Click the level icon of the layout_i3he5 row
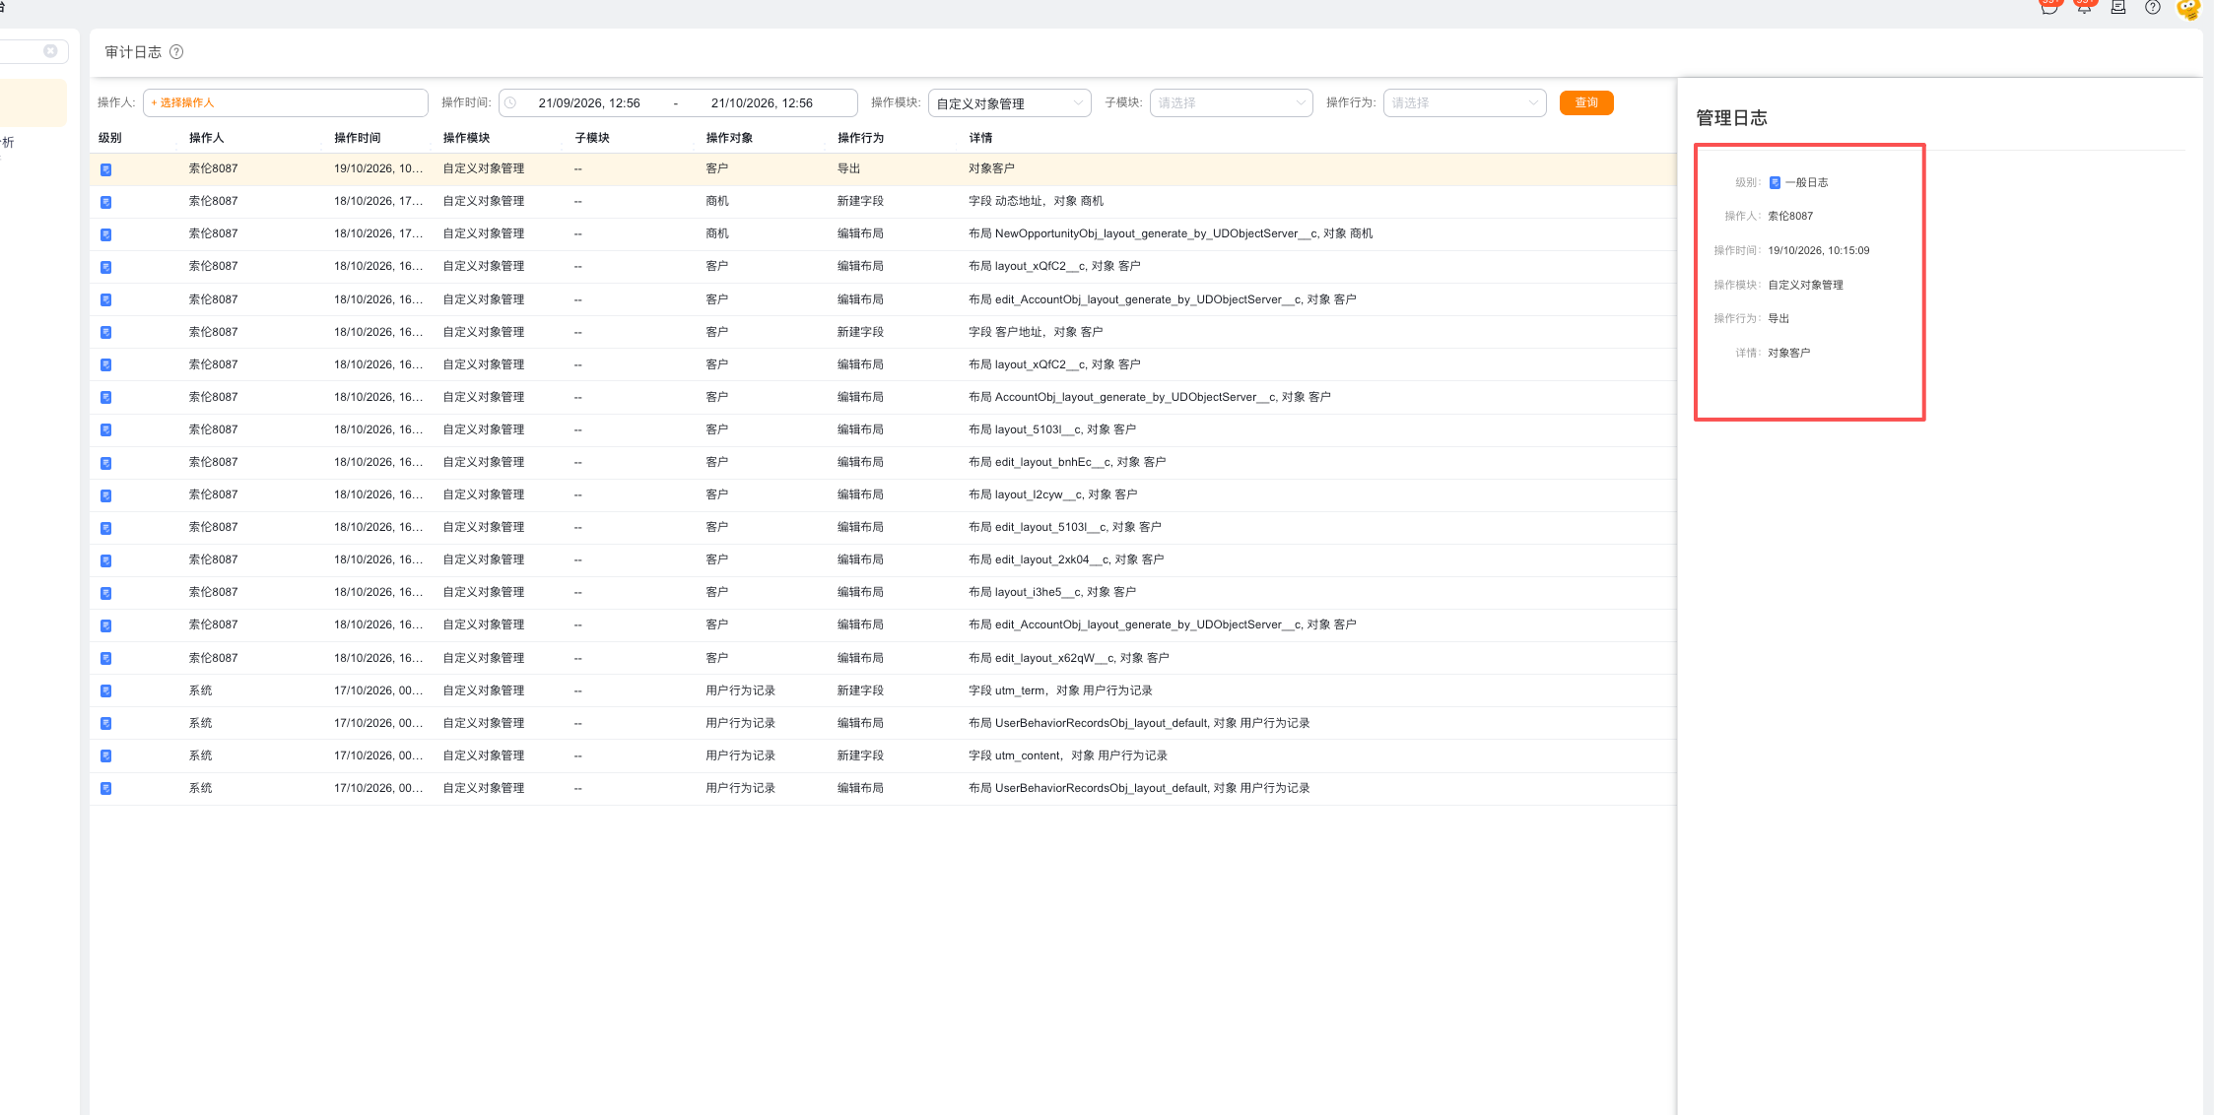2214x1115 pixels. tap(105, 593)
